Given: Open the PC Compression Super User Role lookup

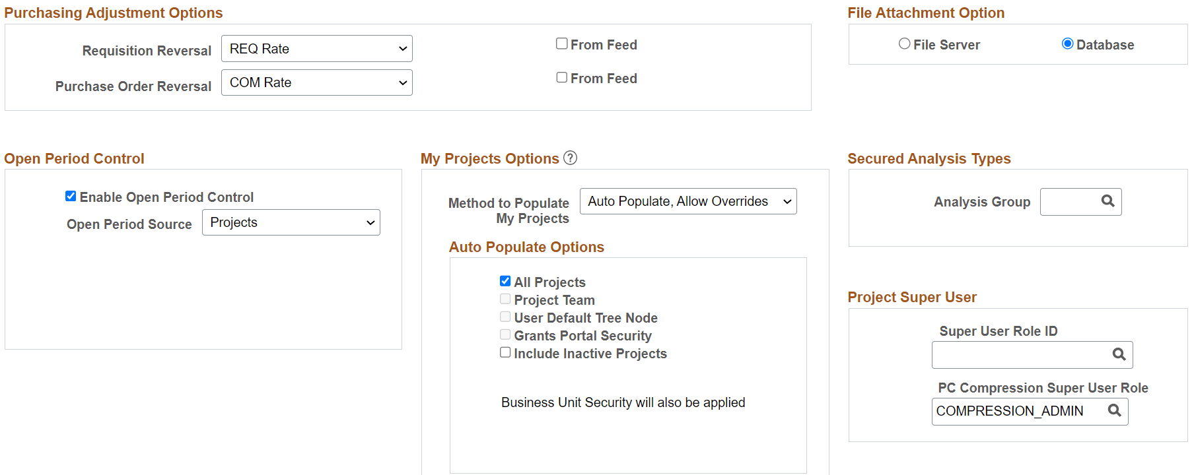Looking at the screenshot, I should pos(1115,411).
